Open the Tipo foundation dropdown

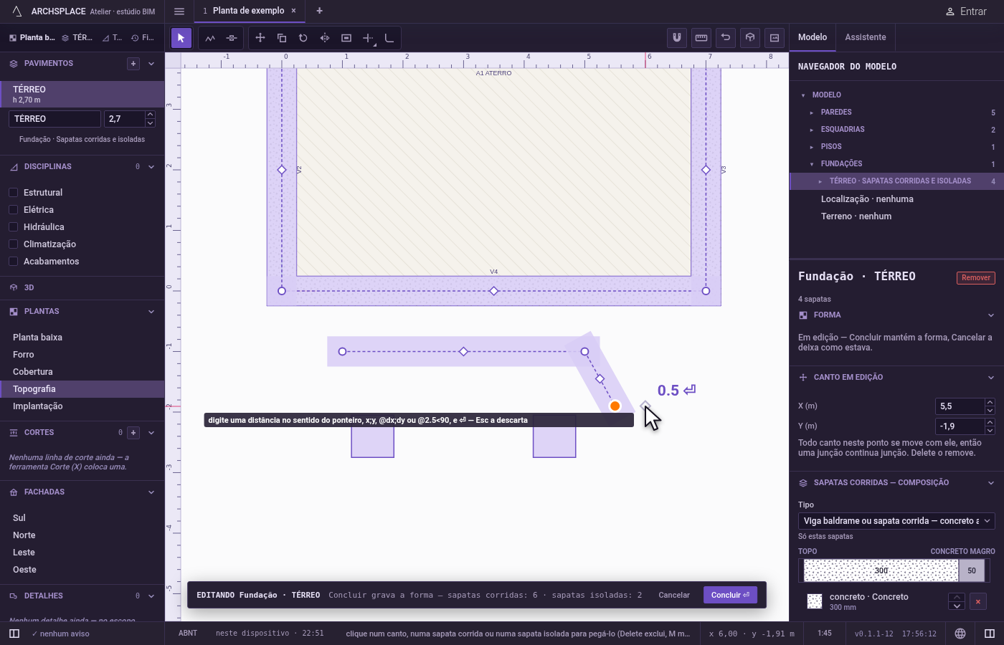(x=896, y=521)
